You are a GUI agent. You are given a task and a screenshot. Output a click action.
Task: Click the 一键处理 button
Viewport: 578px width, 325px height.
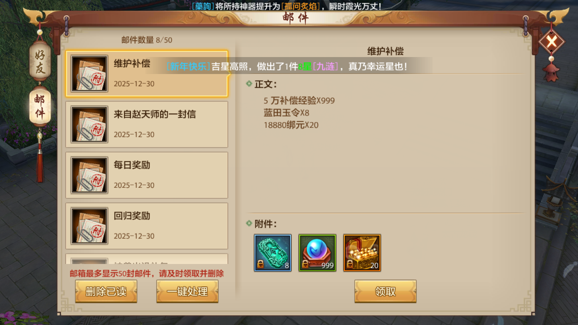[x=187, y=291]
